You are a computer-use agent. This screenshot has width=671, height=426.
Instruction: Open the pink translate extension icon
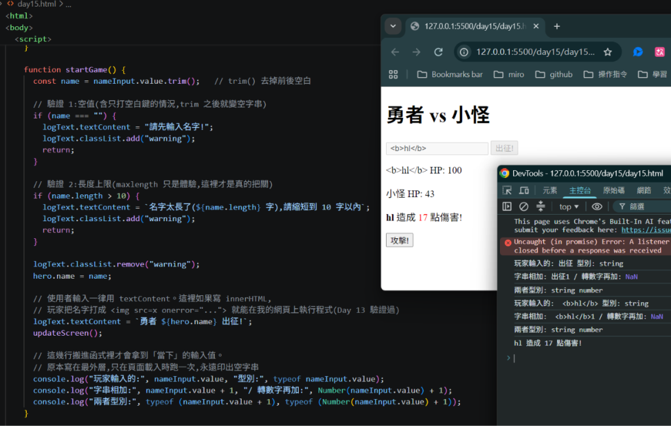[x=659, y=52]
